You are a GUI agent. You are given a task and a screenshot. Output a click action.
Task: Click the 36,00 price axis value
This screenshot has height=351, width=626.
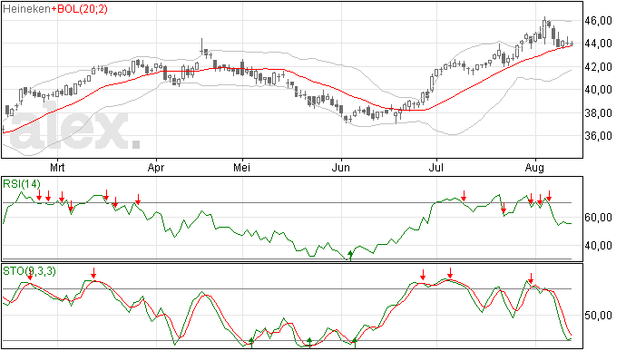tap(598, 136)
